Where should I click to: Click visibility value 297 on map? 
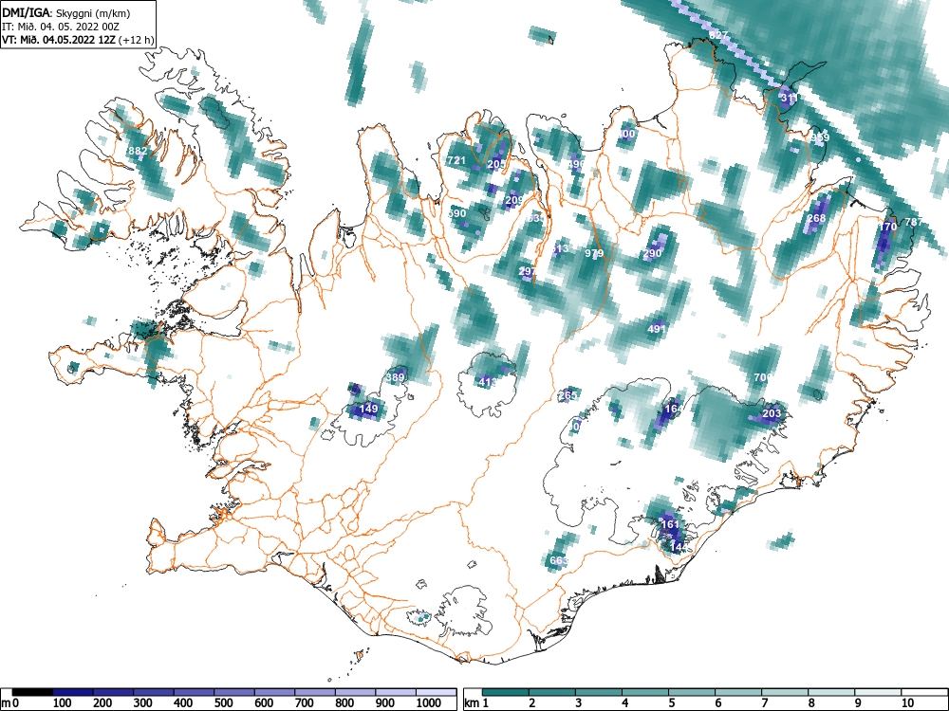pyautogui.click(x=528, y=271)
